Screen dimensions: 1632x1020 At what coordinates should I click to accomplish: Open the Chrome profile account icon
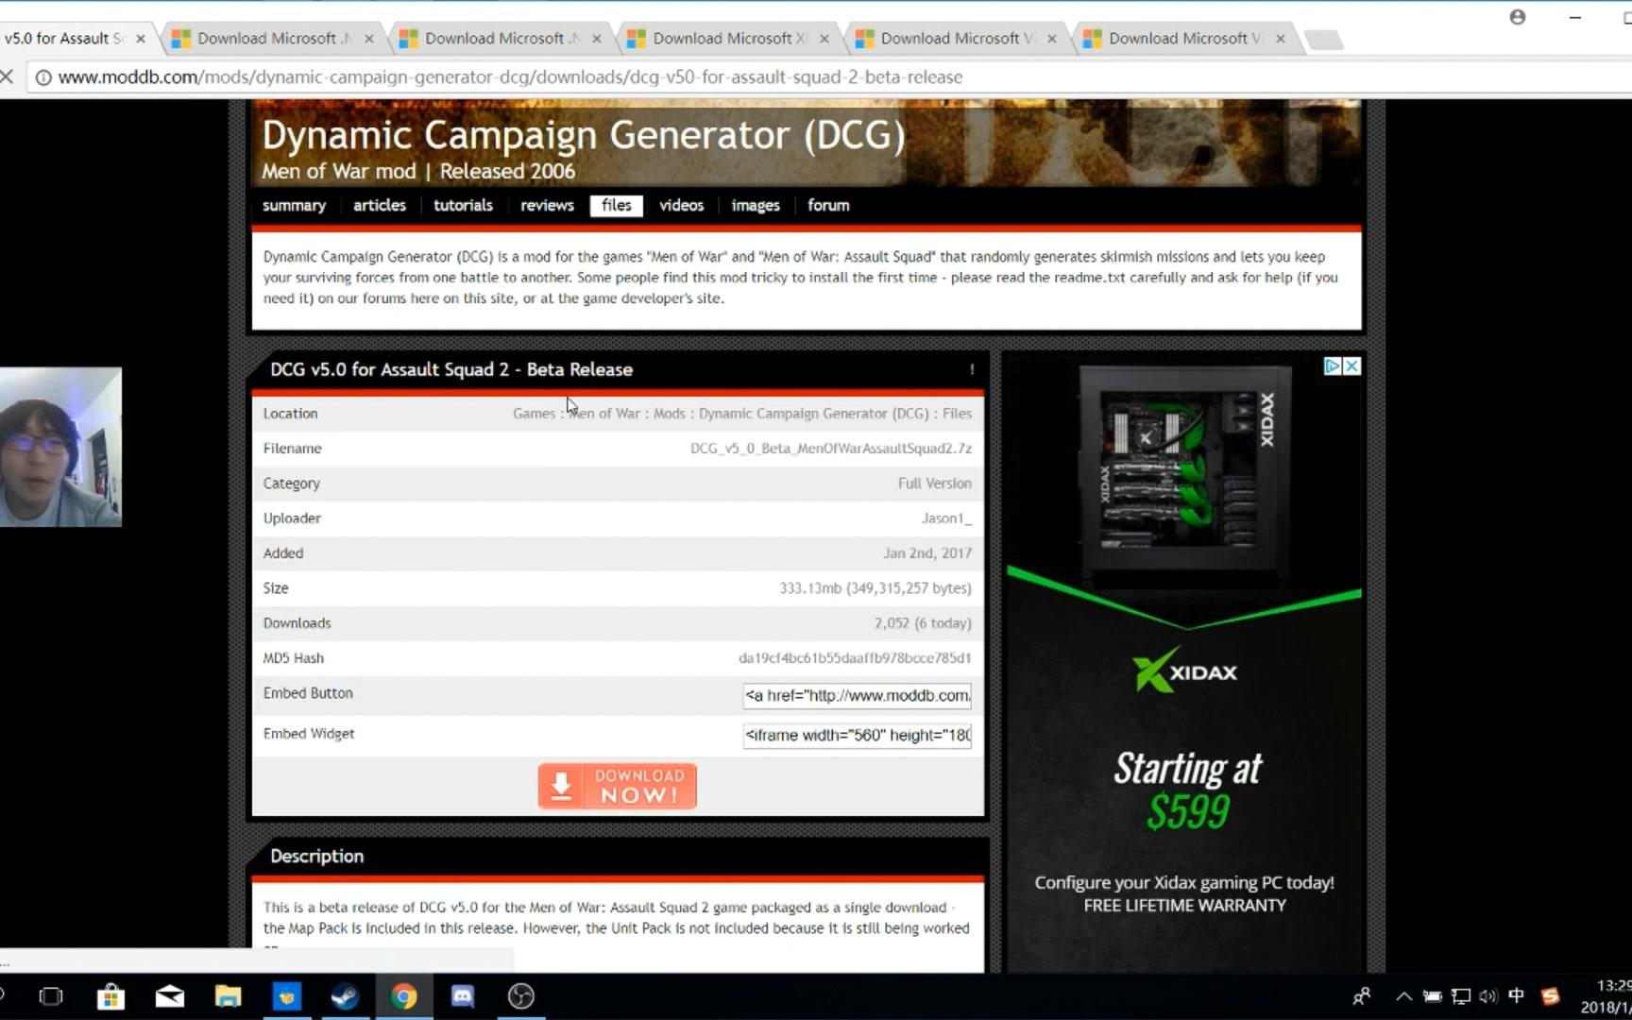point(1518,17)
